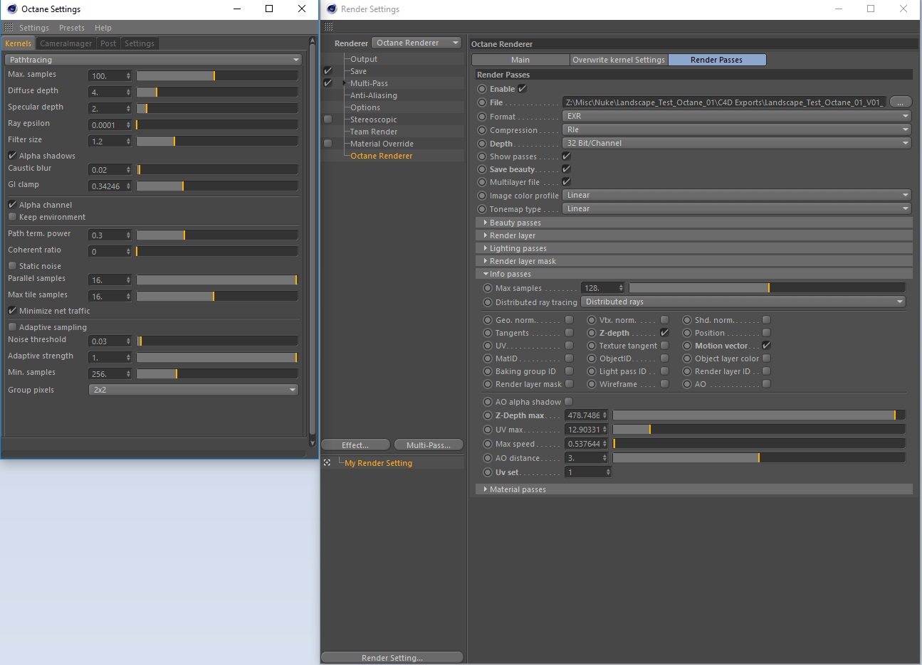Click the animation dot beside Distributed ray tracing
The image size is (922, 665).
pyautogui.click(x=488, y=302)
